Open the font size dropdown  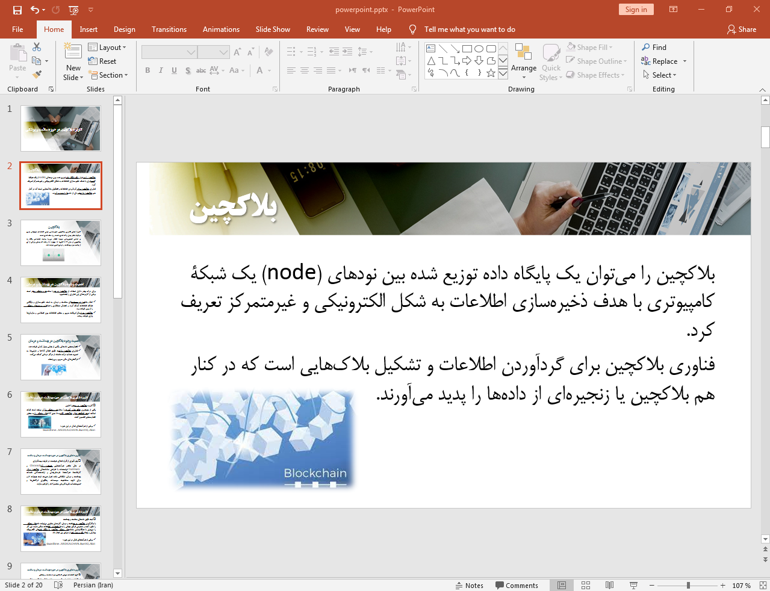pyautogui.click(x=224, y=52)
